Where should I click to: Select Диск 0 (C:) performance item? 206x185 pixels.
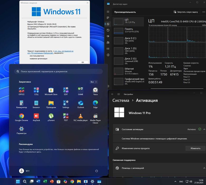(128, 40)
